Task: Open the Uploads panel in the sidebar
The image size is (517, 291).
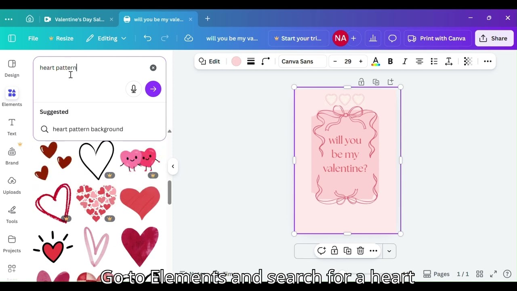Action: 12,185
